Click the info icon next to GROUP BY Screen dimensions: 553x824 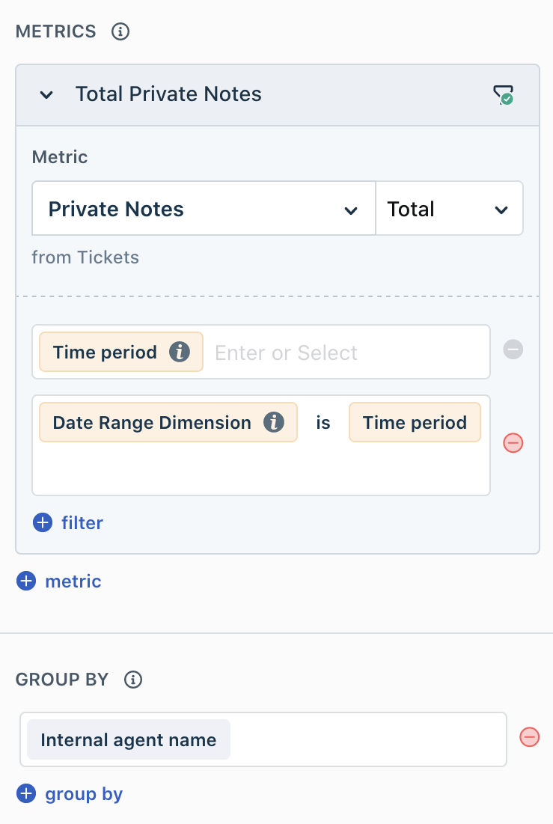click(x=133, y=680)
